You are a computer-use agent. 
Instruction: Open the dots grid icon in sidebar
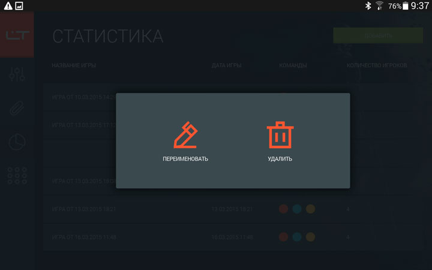click(17, 176)
